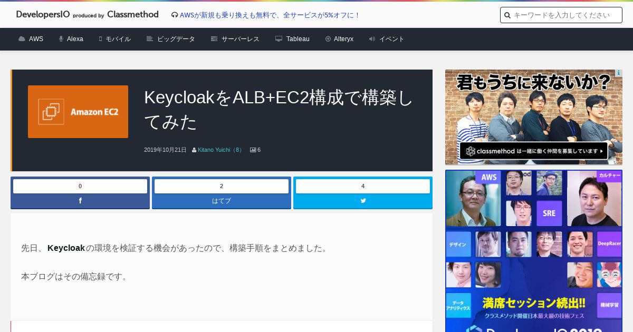Viewport: 633px width, 332px height.
Task: Click the Twitter share count 4
Action: point(363,186)
